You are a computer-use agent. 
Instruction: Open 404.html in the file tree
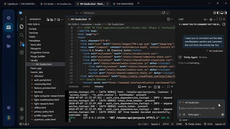[x=39, y=76]
